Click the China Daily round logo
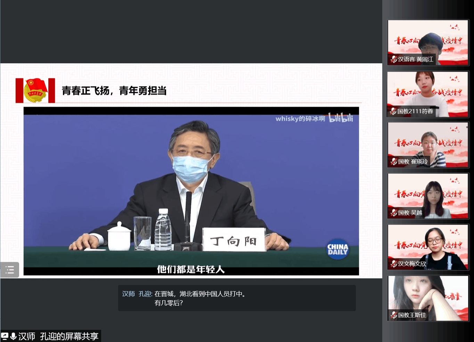Screen dimensions: 474x342 (x=337, y=249)
